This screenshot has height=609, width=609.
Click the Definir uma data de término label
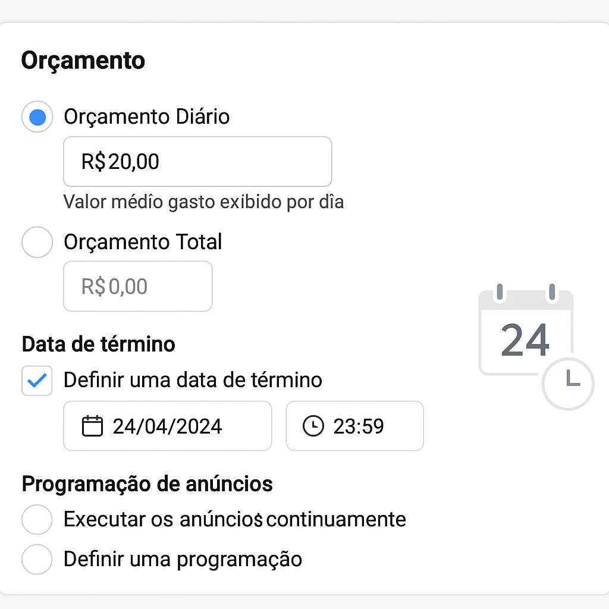(193, 380)
